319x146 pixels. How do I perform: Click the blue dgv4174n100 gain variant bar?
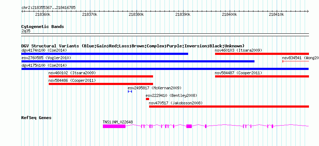pos(105,54)
